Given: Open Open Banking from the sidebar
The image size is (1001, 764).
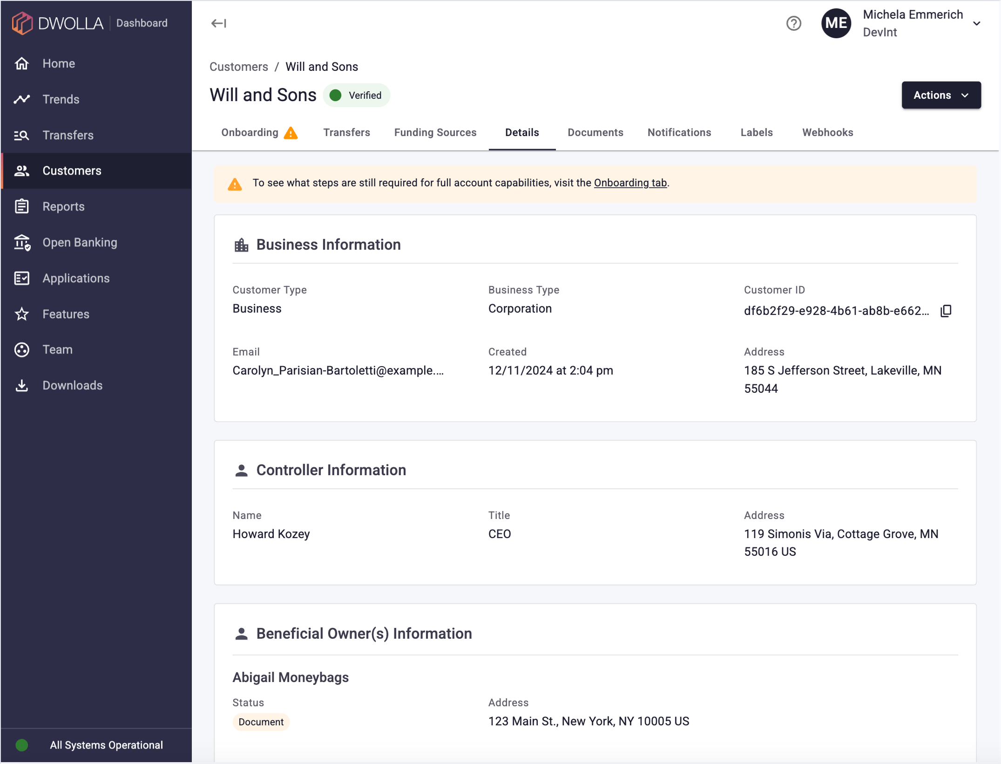Looking at the screenshot, I should point(96,242).
